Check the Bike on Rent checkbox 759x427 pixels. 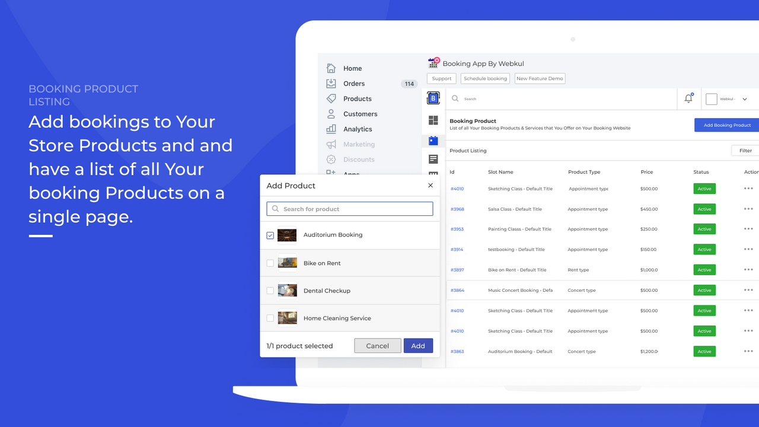270,262
